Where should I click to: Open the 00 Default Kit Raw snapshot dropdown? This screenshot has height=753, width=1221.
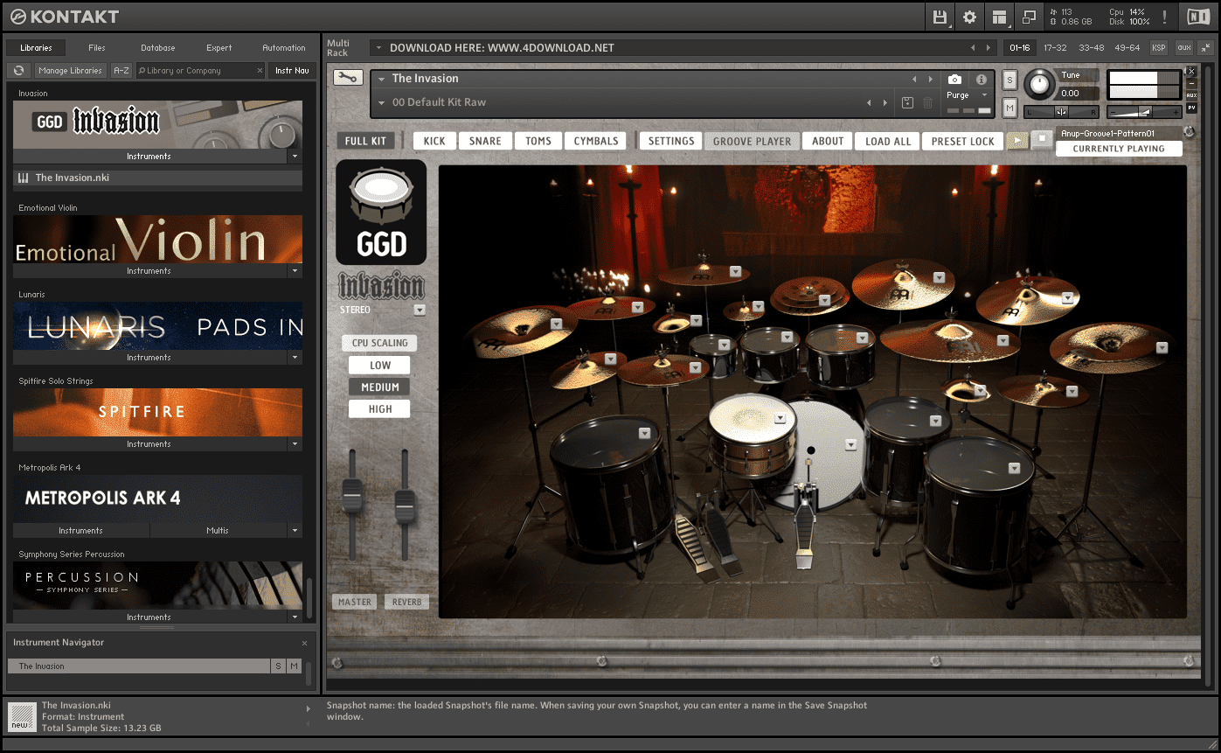tap(381, 102)
